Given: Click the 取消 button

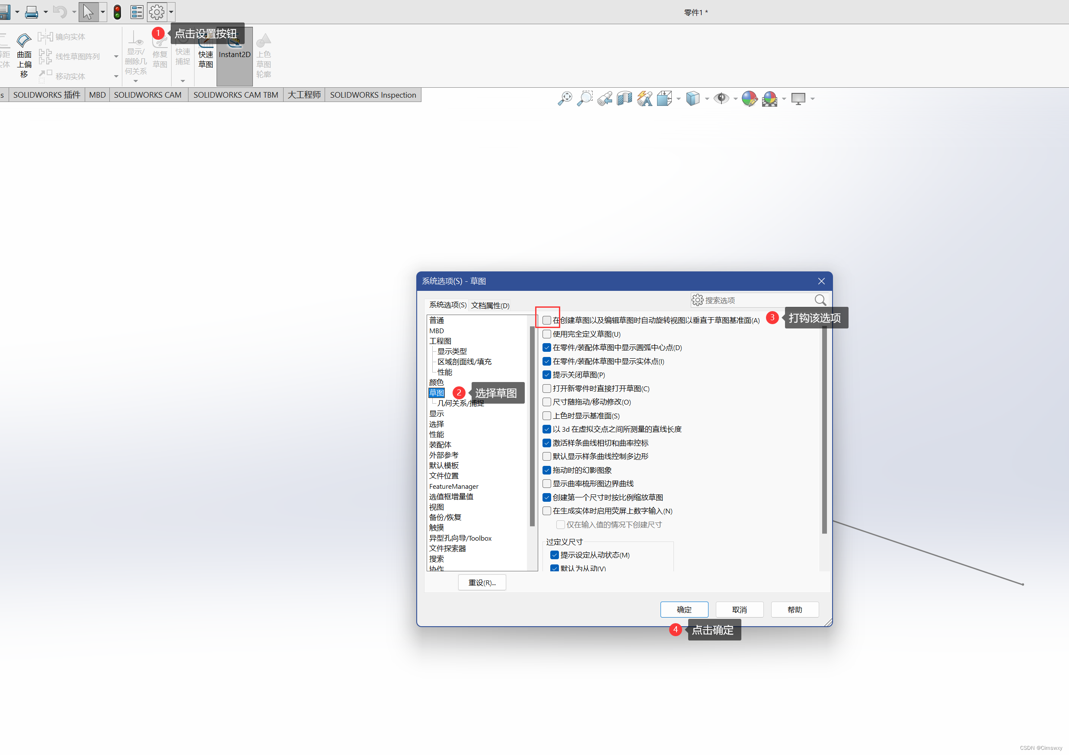Looking at the screenshot, I should [739, 610].
